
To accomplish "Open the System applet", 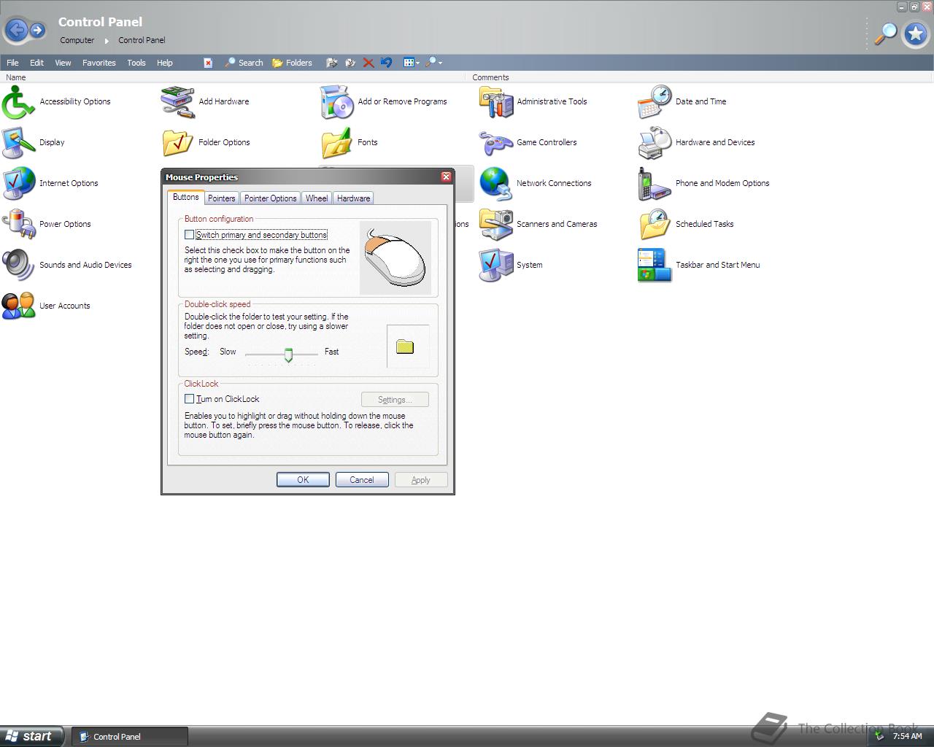I will point(512,266).
